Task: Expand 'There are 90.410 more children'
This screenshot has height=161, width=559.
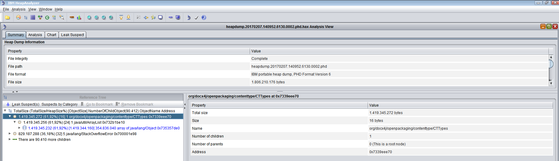Action: (x=10, y=139)
